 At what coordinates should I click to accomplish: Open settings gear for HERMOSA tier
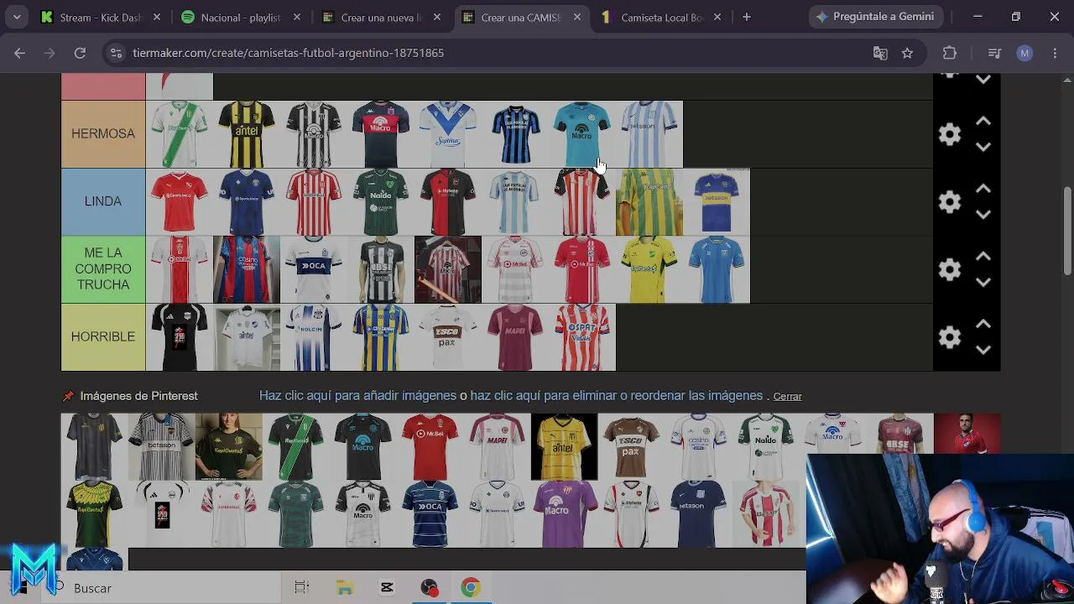pyautogui.click(x=950, y=134)
